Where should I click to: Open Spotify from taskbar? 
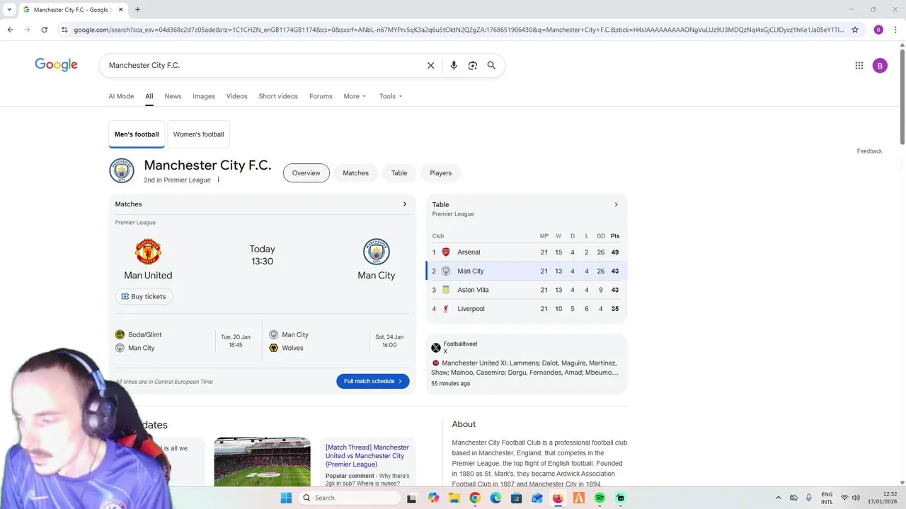tap(600, 498)
